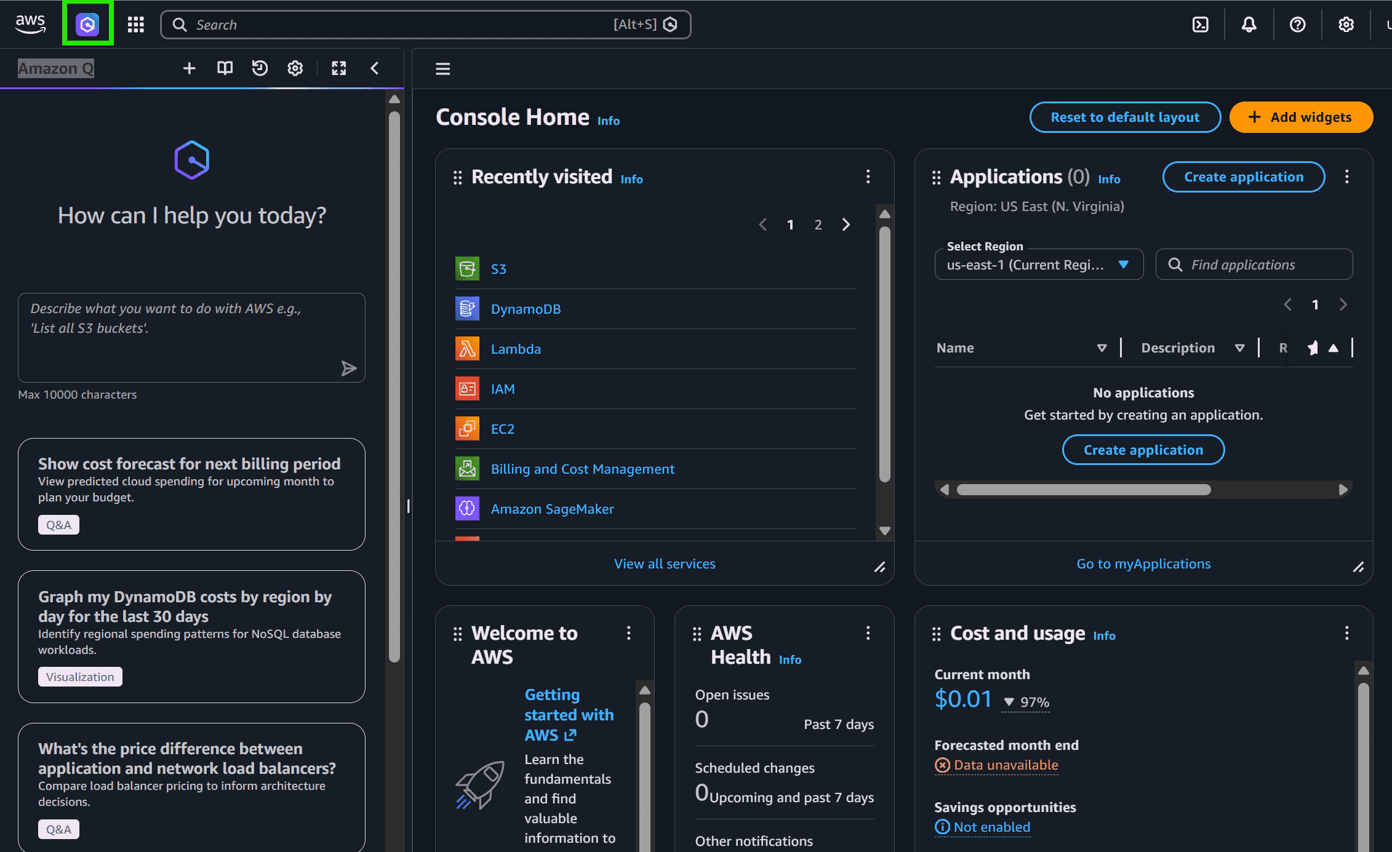This screenshot has height=852, width=1392.
Task: Toggle the Amazon Q panel icon
Action: [x=87, y=24]
